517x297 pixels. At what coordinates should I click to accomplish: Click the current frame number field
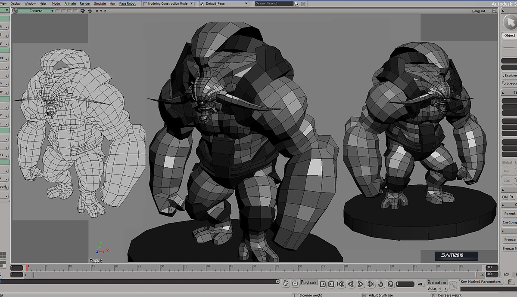pyautogui.click(x=405, y=284)
